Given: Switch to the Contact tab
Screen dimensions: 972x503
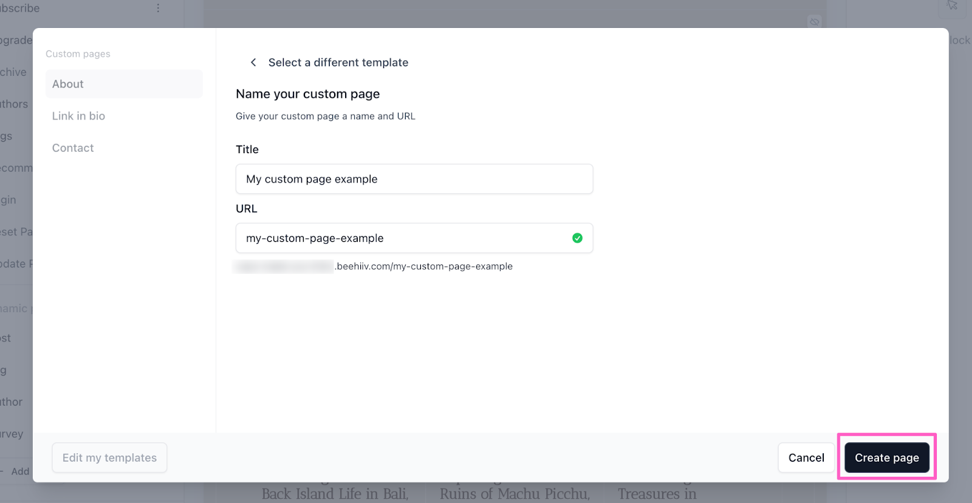Looking at the screenshot, I should (73, 148).
